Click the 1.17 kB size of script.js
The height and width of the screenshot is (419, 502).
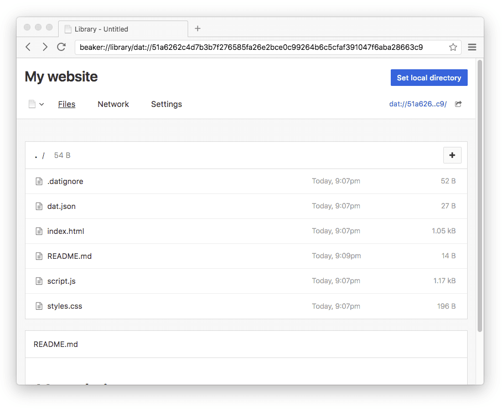tap(444, 281)
